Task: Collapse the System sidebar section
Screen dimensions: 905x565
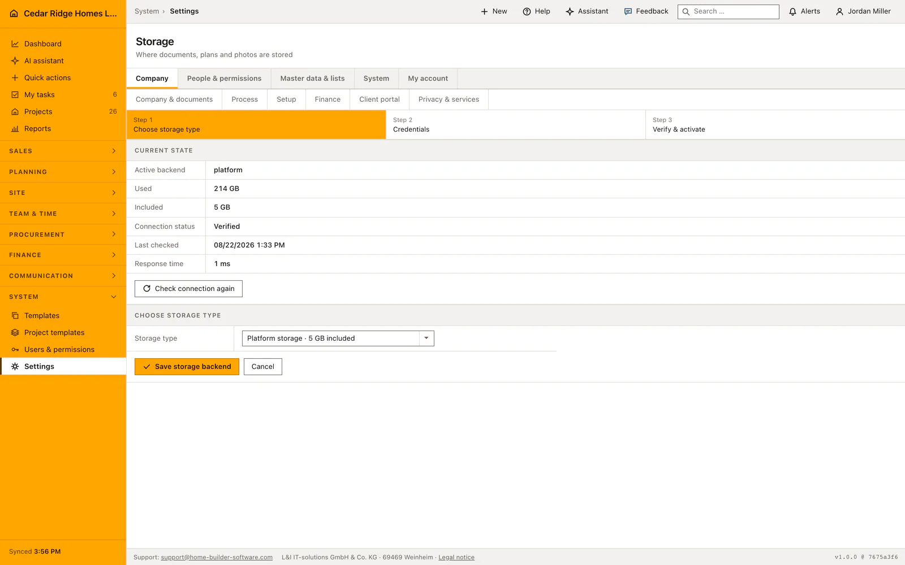Action: (63, 297)
